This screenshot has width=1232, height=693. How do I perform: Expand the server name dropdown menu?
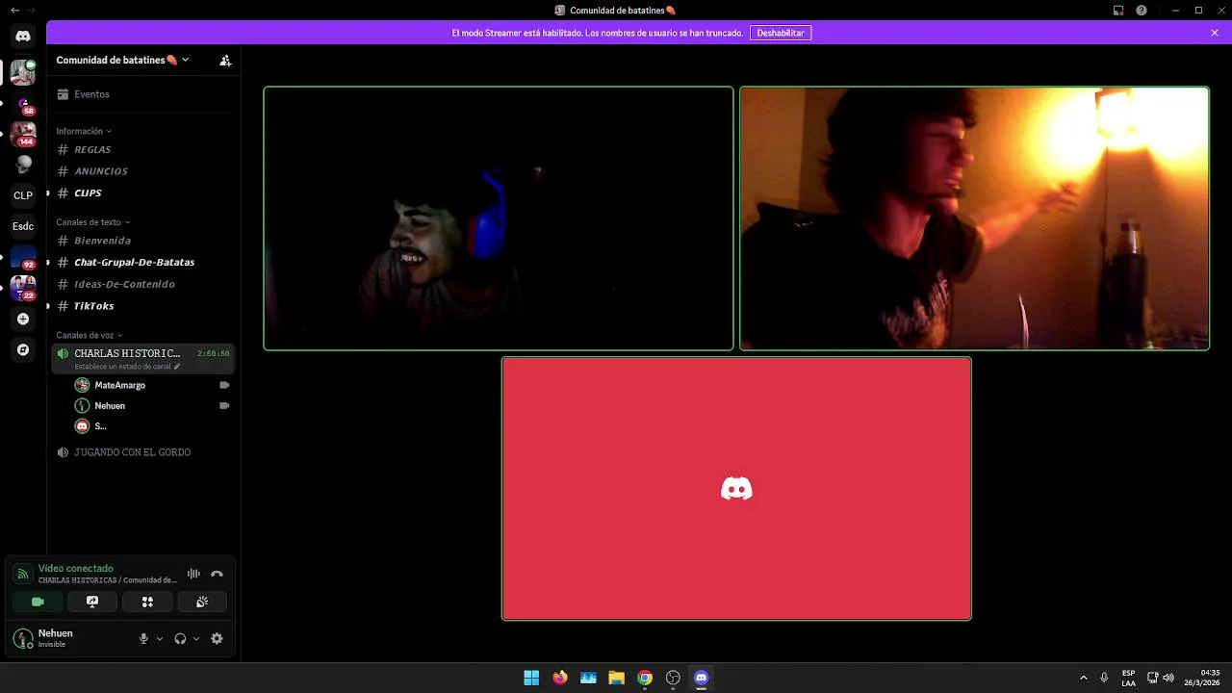click(x=185, y=60)
